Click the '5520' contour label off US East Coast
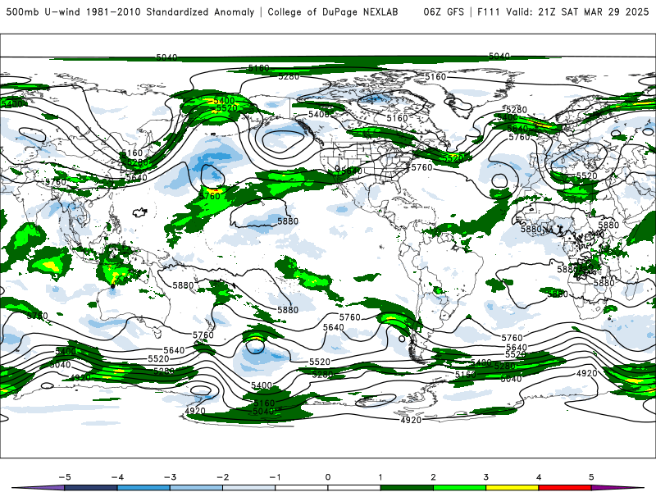656x492 pixels. pos(453,158)
